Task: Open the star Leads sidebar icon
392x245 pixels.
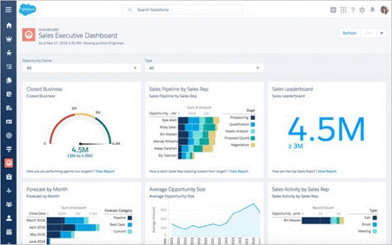Action: (x=8, y=53)
